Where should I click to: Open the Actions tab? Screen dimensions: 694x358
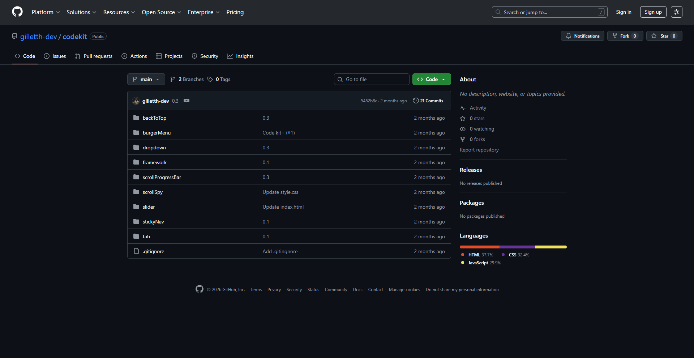pos(134,56)
